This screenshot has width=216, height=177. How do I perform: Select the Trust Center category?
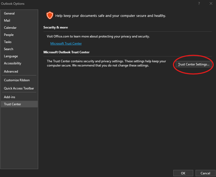pyautogui.click(x=12, y=104)
